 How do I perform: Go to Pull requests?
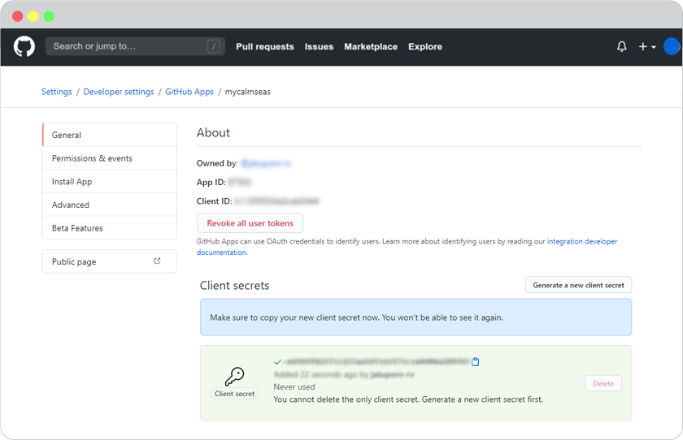point(265,46)
